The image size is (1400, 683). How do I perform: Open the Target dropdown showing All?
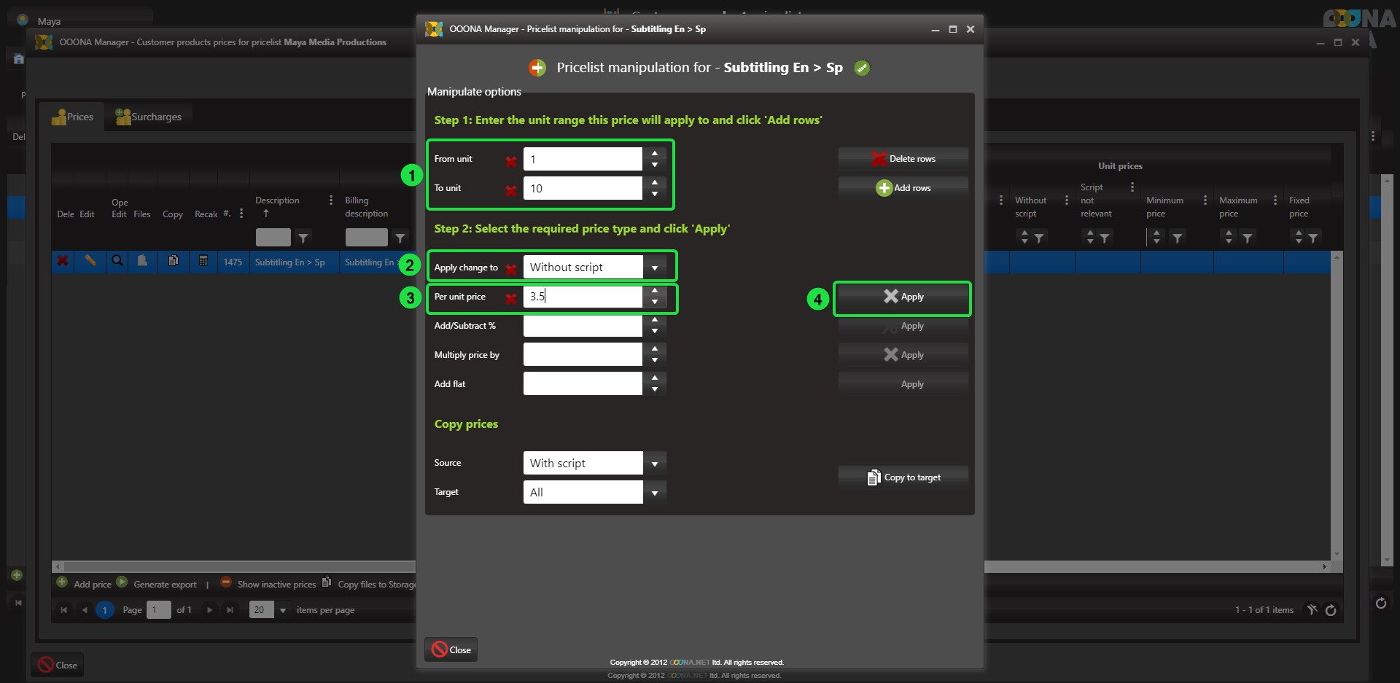point(655,493)
